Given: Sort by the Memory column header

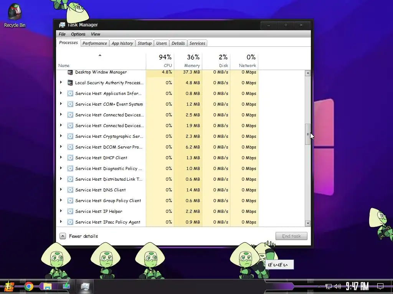Looking at the screenshot, I should 188,61.
